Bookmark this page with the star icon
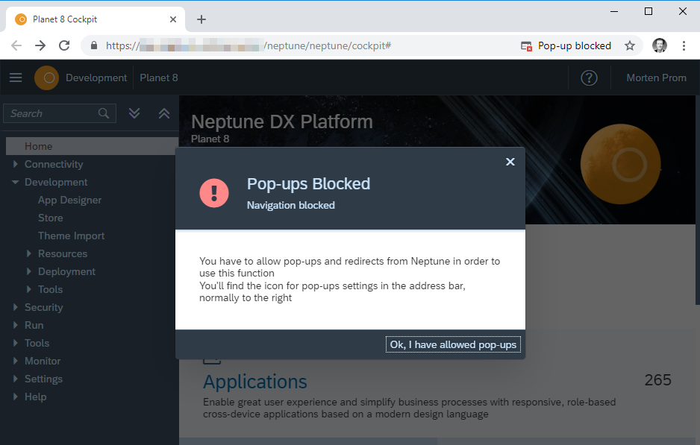Viewport: 700px width, 445px height. 630,46
